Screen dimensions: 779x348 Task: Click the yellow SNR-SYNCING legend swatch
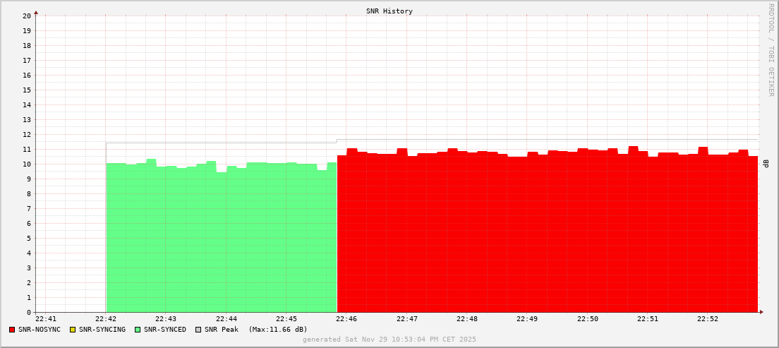pyautogui.click(x=73, y=330)
